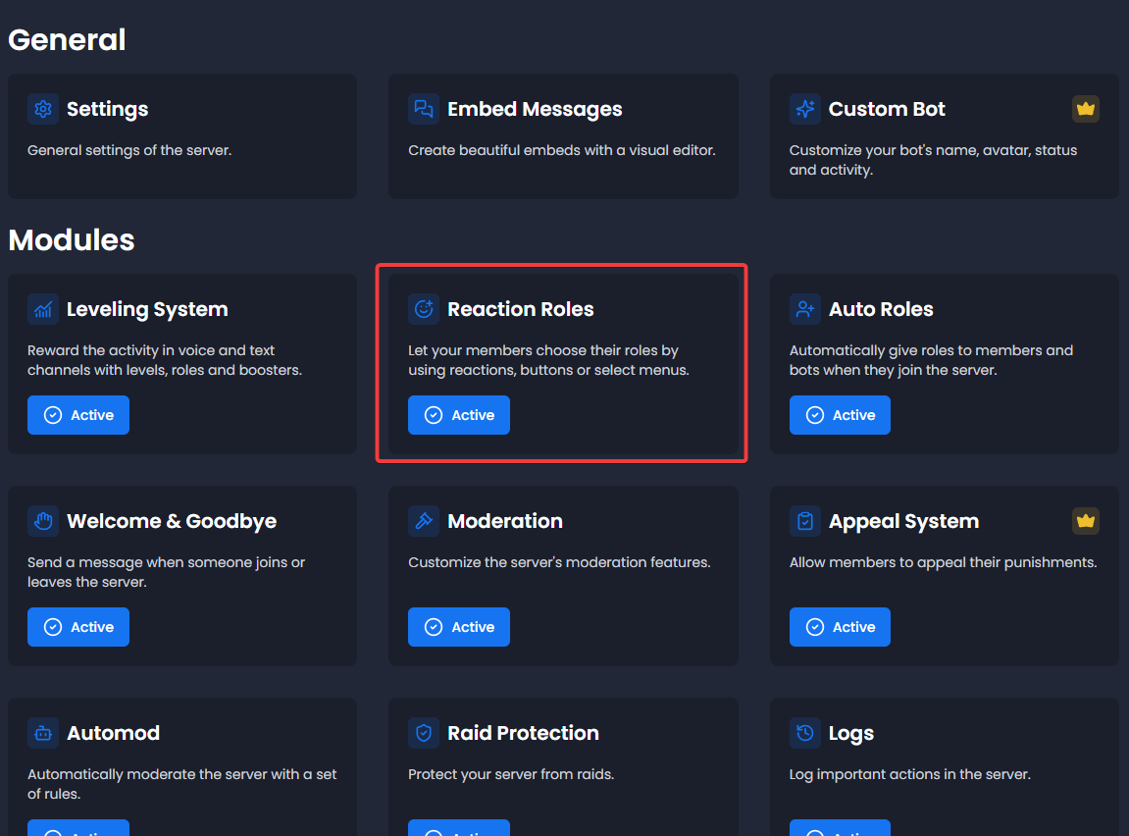Click the Automod robot icon
This screenshot has width=1129, height=836.
[43, 733]
